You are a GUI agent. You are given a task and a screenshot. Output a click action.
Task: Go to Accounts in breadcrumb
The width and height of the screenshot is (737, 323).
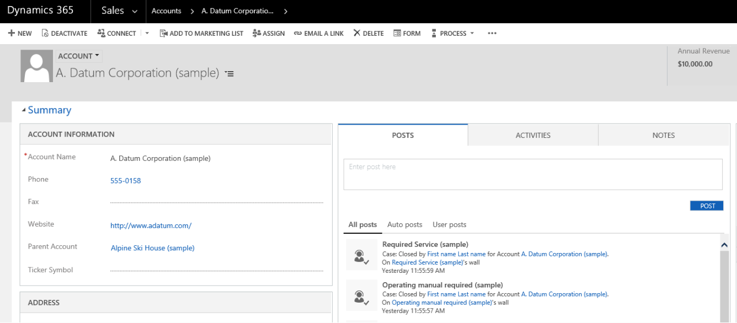pos(167,12)
